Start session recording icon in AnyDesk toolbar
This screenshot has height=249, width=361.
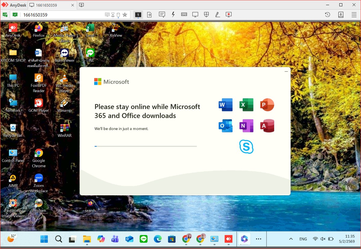point(229,15)
